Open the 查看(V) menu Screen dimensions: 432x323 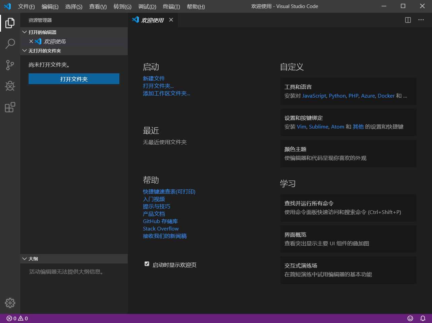(98, 6)
